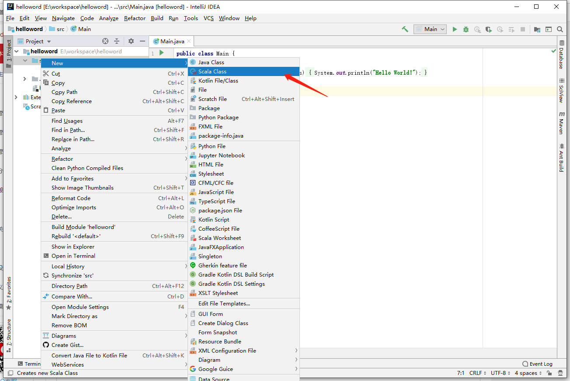
Task: Click the read-only lock icon in status bar
Action: (549, 373)
